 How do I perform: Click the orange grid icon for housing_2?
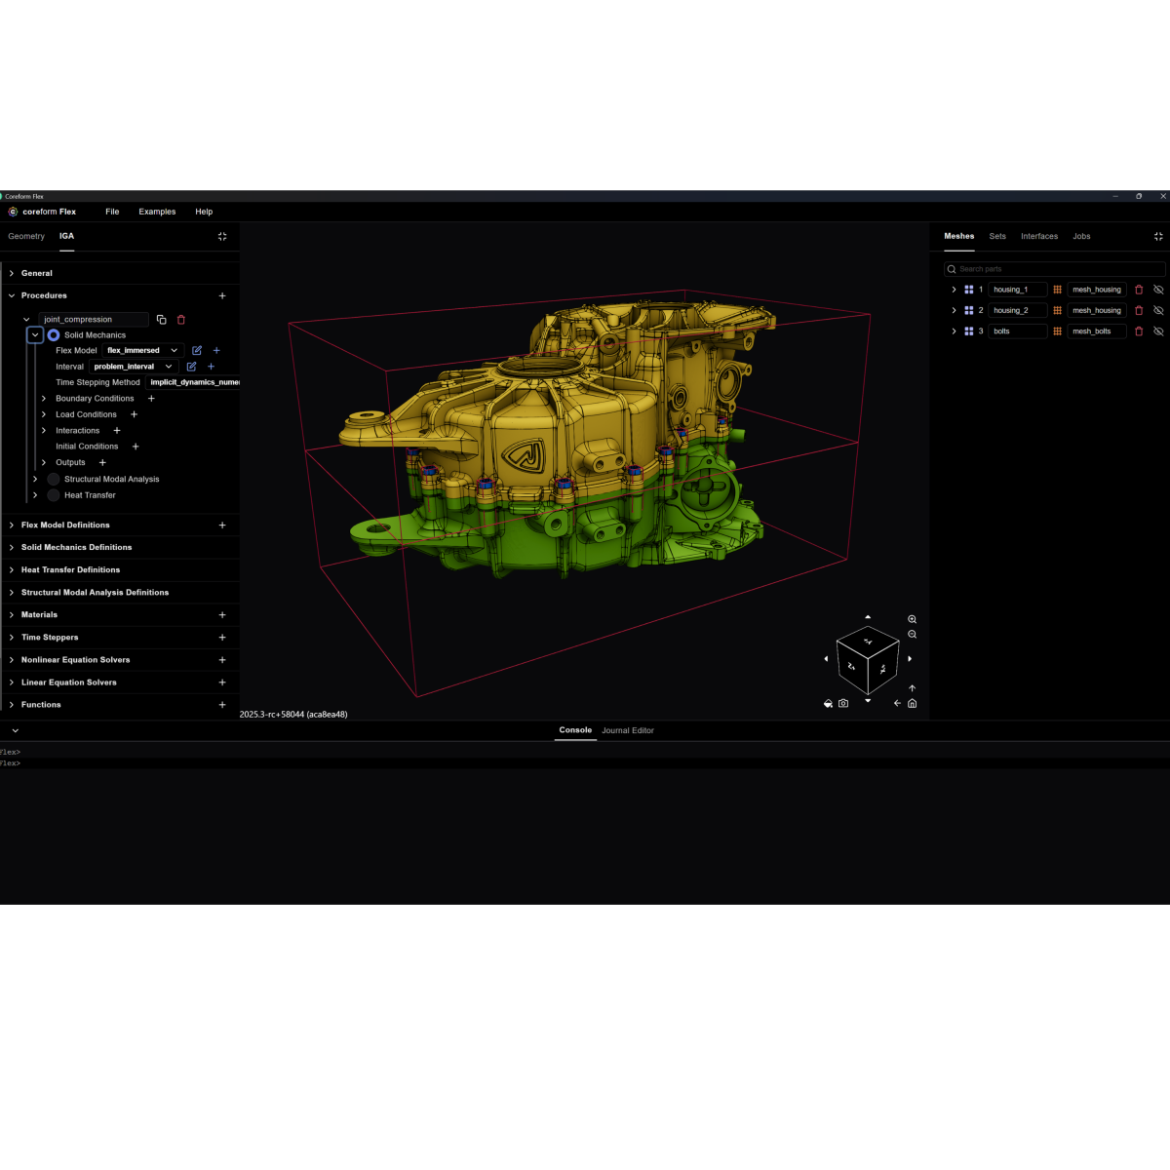coord(1057,310)
